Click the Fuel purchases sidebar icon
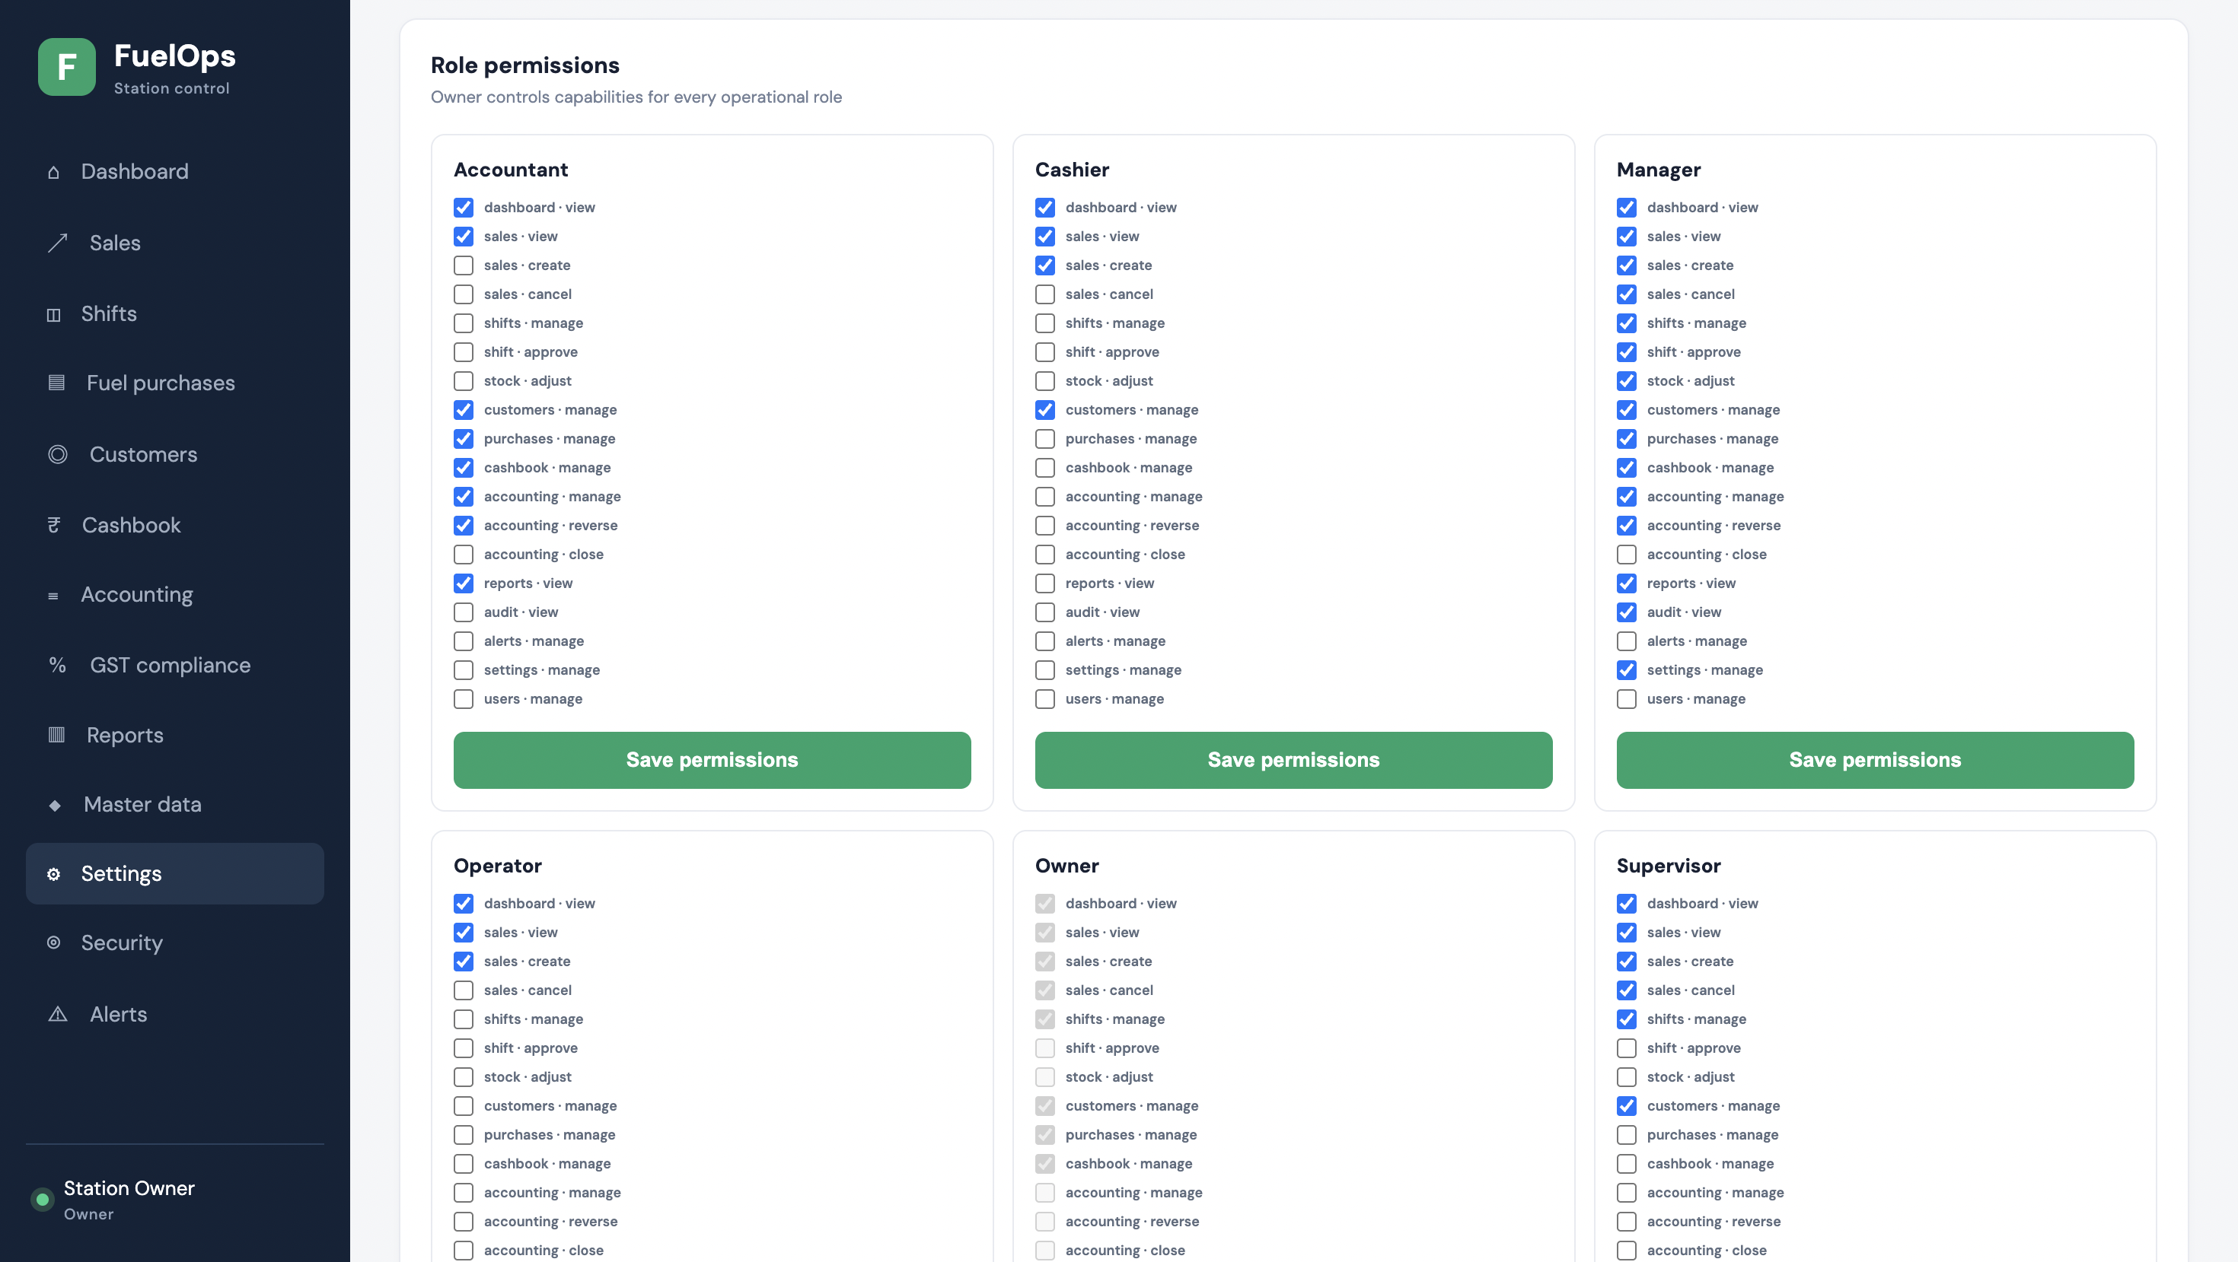The image size is (2238, 1262). (56, 383)
